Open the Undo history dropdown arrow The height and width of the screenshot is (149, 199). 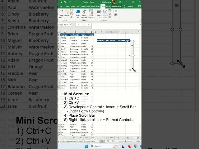[x=67, y=2]
